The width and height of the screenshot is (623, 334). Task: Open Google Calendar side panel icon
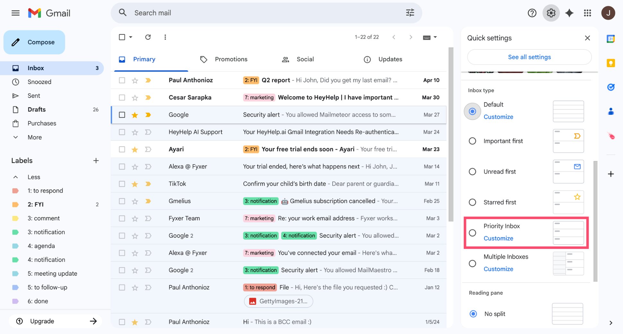tap(610, 39)
